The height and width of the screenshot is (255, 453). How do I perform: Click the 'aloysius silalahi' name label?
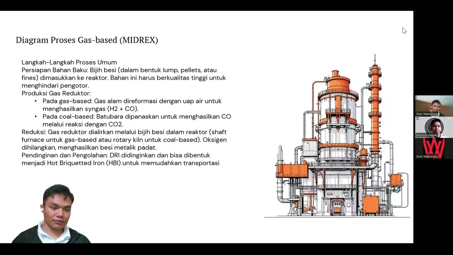426,135
